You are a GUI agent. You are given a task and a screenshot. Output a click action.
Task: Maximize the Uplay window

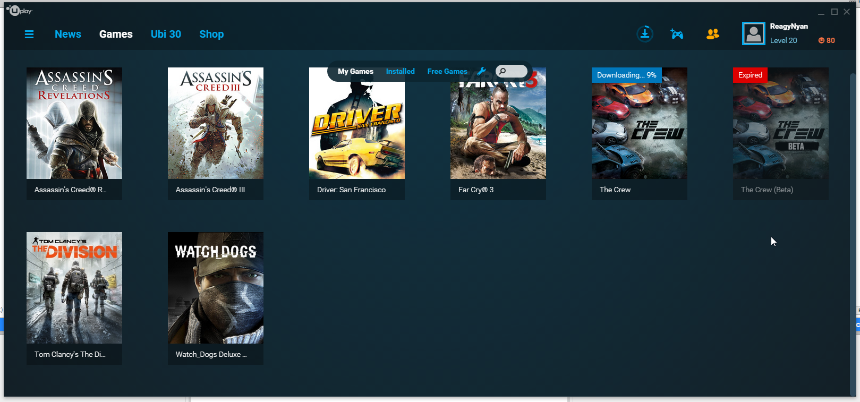(835, 12)
